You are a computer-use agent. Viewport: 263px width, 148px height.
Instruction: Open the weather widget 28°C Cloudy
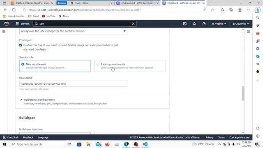(203, 144)
